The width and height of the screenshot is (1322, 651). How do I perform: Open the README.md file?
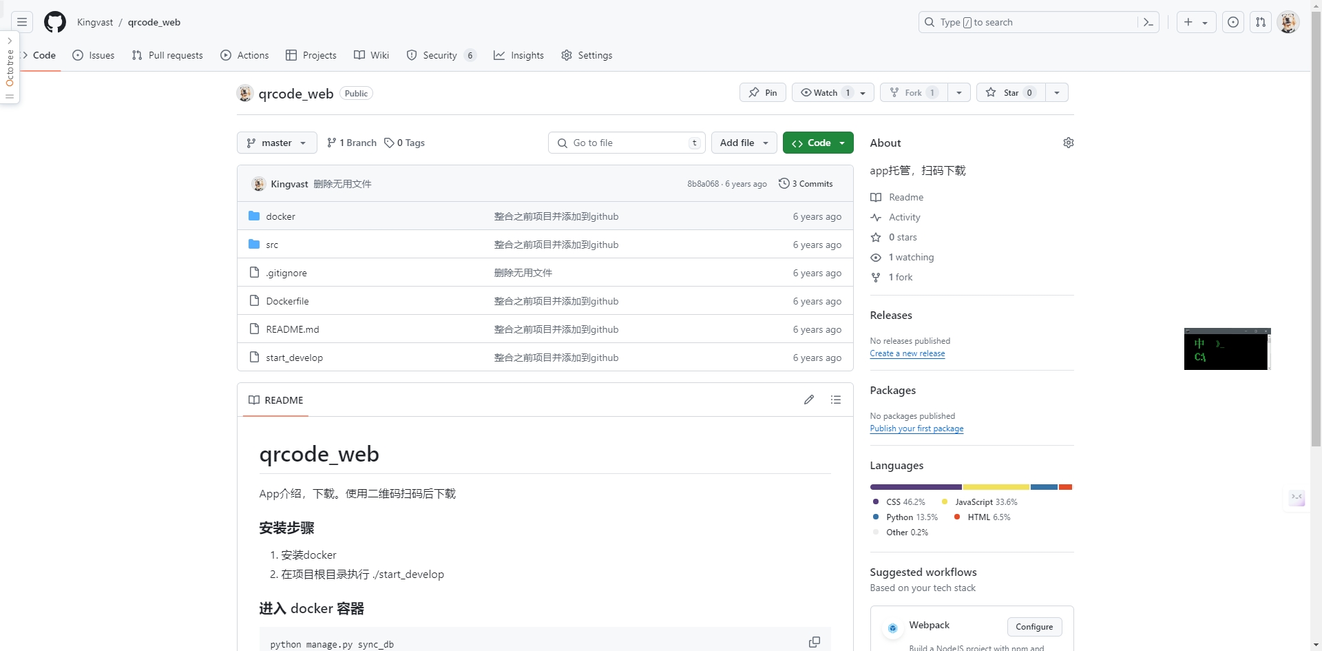[x=293, y=329]
